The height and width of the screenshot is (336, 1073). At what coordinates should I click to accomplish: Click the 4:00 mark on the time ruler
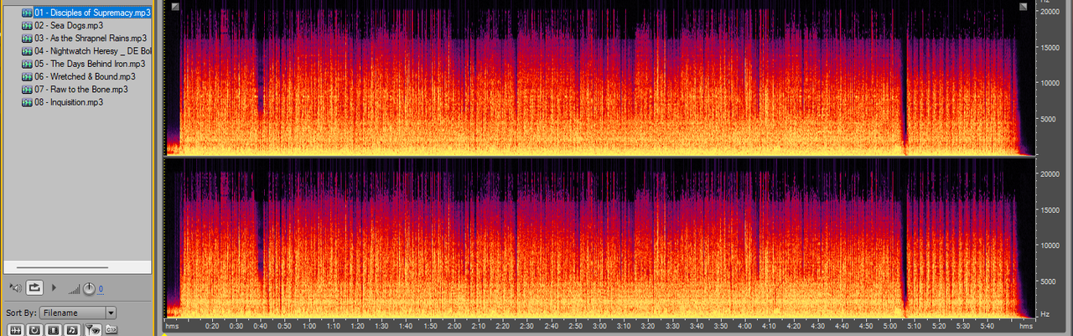pos(744,325)
